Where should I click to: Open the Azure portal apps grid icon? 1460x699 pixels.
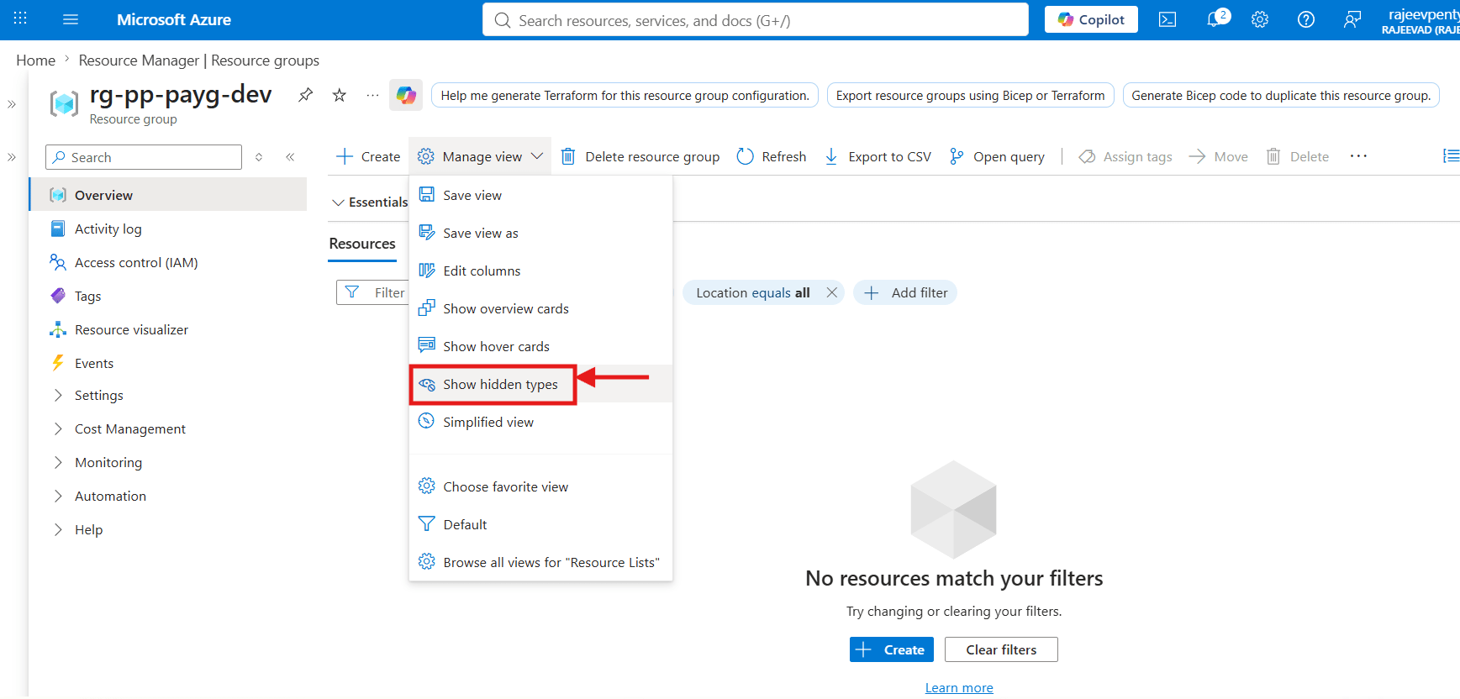coord(20,18)
